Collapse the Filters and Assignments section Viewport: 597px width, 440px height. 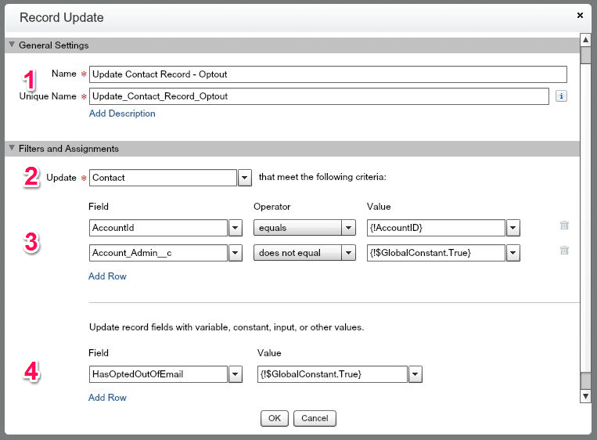12,148
